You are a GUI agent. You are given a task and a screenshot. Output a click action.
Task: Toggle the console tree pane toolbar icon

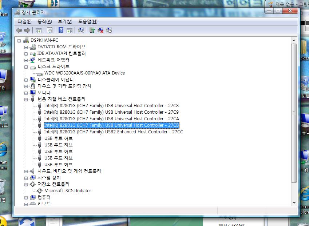click(39, 30)
